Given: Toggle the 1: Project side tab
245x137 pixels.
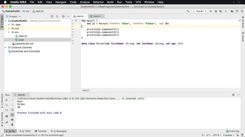Looking at the screenshot, I should (x=2, y=22).
